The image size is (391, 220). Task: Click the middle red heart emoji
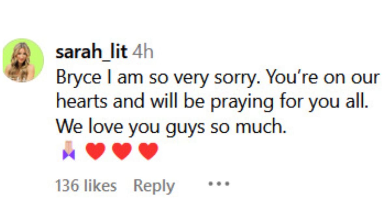122,151
